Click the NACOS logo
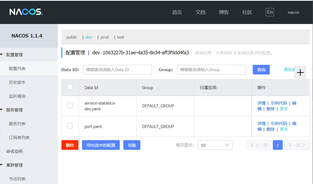313x184 pixels. 26,12
